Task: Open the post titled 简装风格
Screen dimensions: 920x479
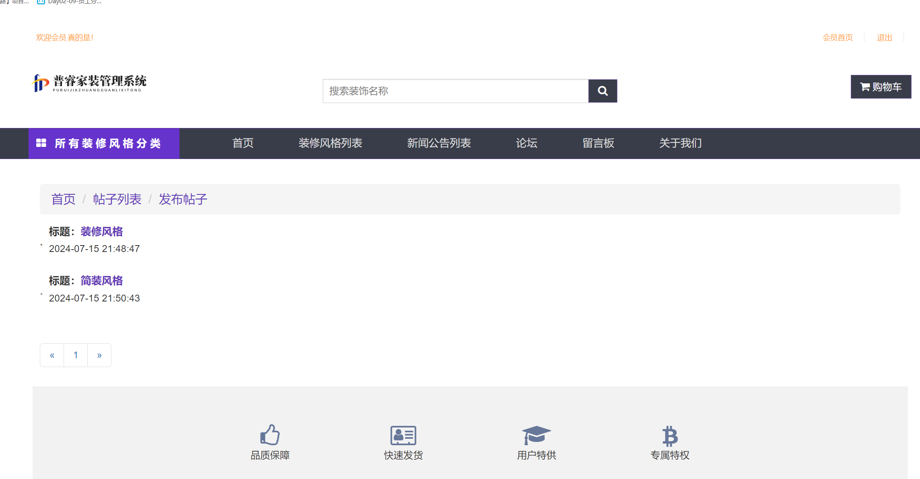Action: [x=101, y=281]
